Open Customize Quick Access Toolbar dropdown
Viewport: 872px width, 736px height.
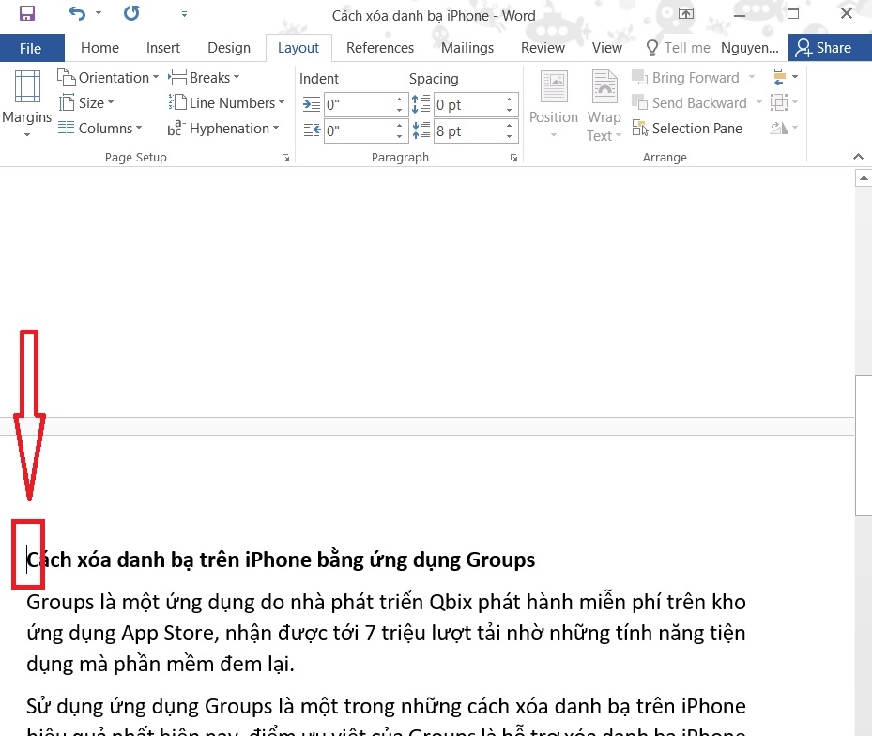pyautogui.click(x=184, y=14)
